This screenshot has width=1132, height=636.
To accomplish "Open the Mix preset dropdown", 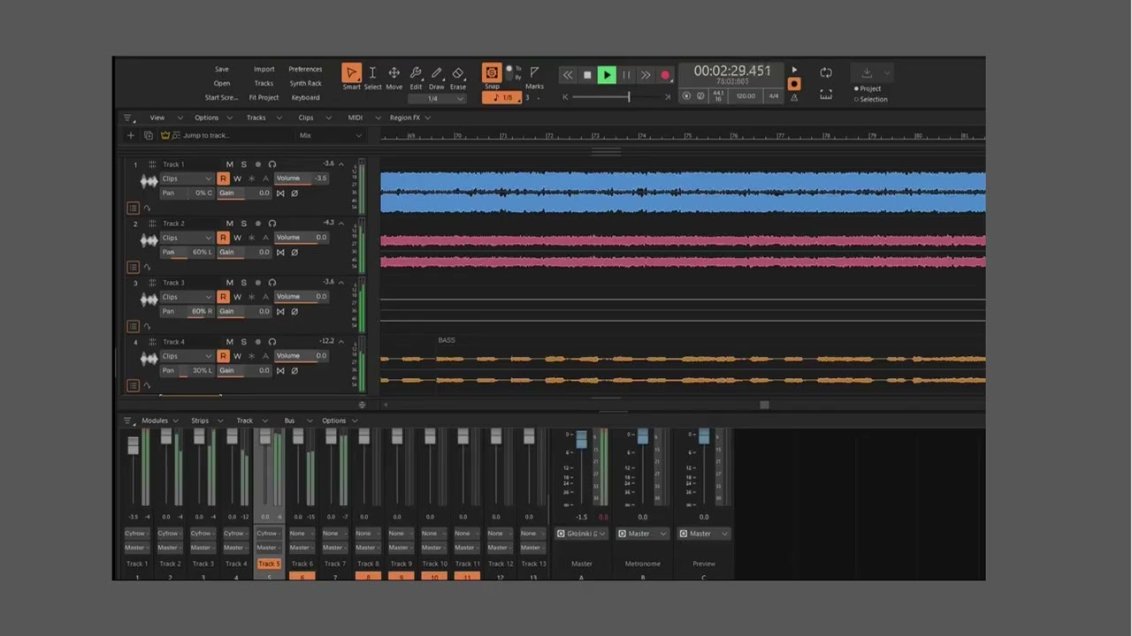I will point(331,135).
